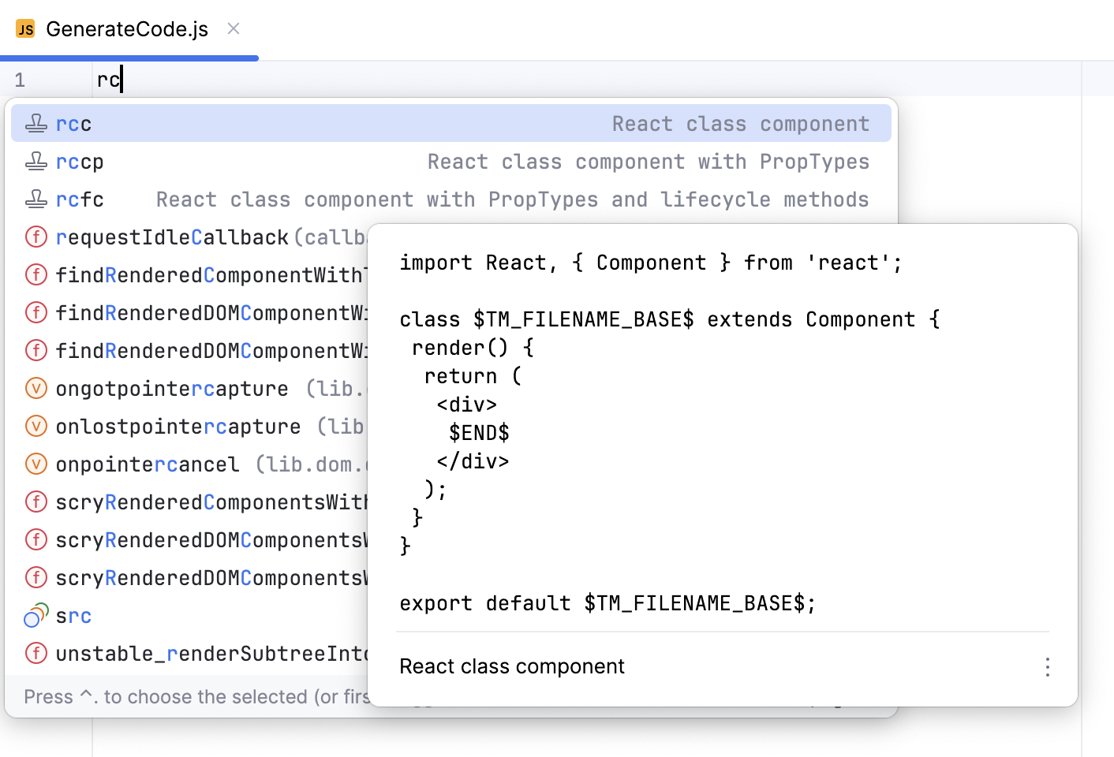Click the variable icon beside onpointercancel
The width and height of the screenshot is (1114, 757).
pos(36,464)
